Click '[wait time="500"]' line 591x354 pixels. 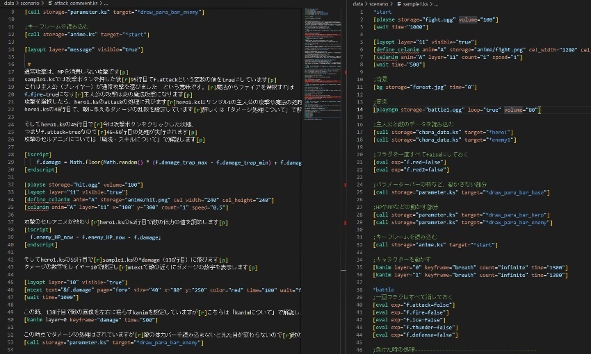coord(399,65)
